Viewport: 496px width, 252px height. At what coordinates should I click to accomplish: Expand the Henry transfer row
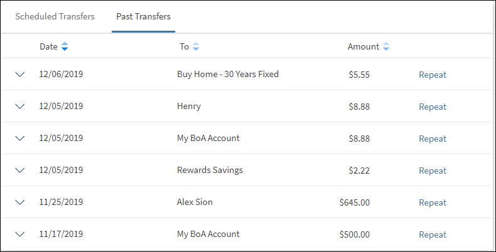[19, 107]
